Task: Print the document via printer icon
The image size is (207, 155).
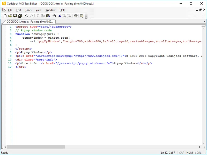Action: 76,16
